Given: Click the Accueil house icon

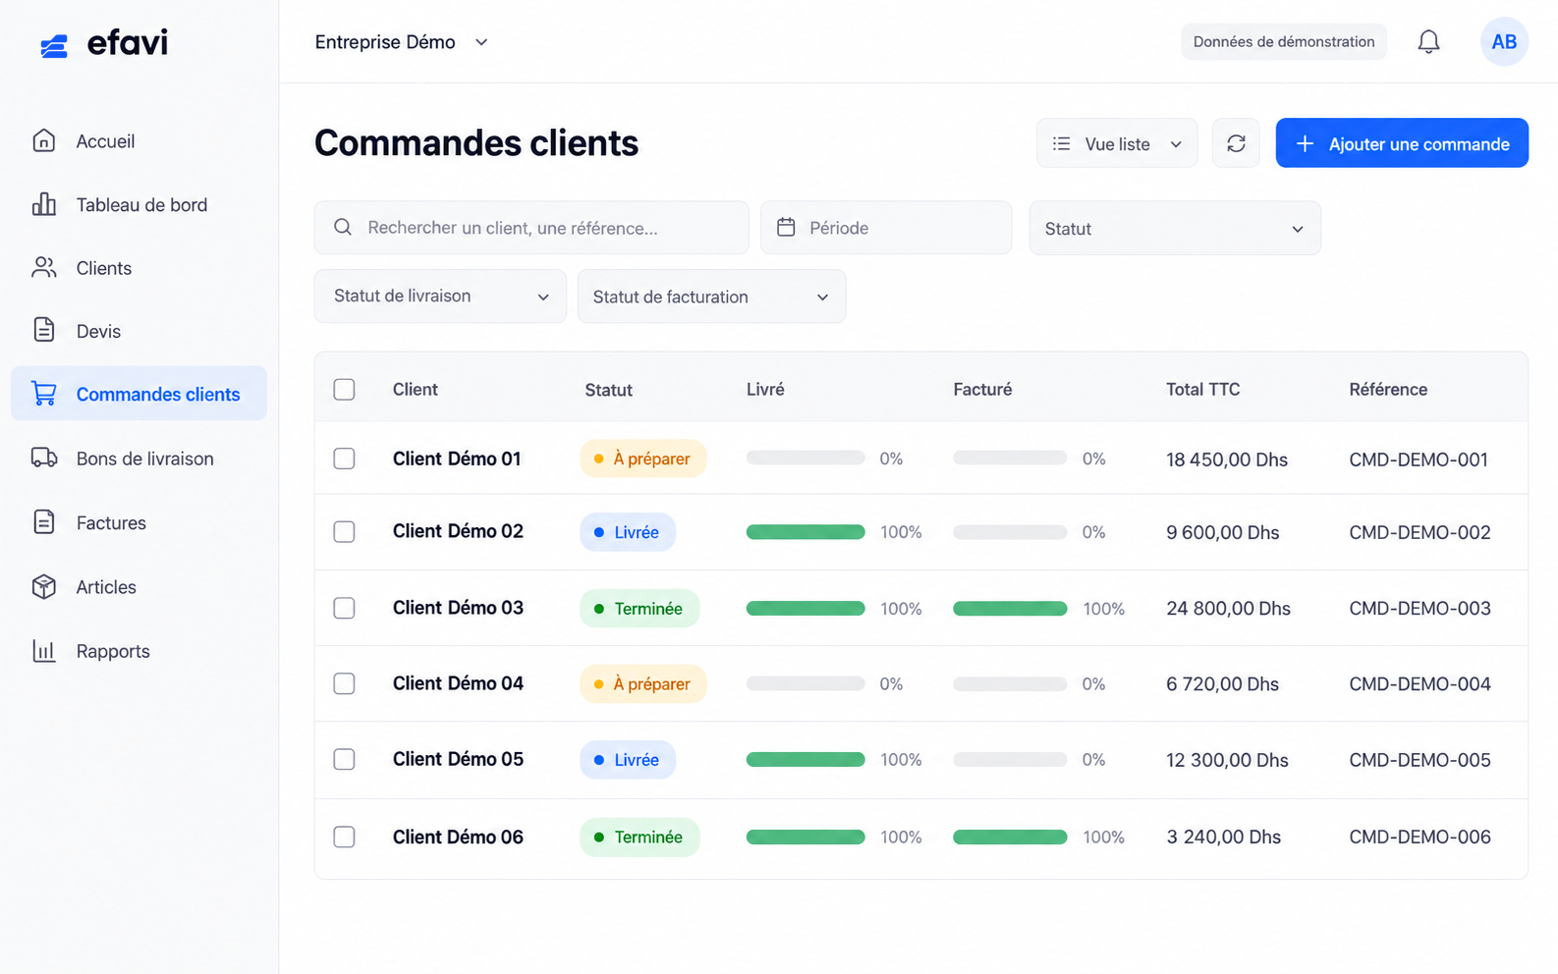Looking at the screenshot, I should pos(43,140).
